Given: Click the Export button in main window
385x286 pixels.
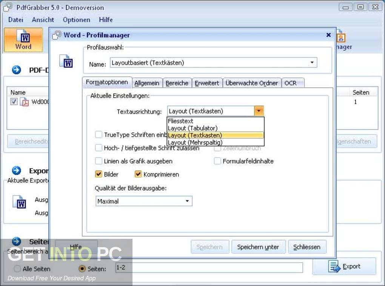Looking at the screenshot, I should tap(344, 266).
